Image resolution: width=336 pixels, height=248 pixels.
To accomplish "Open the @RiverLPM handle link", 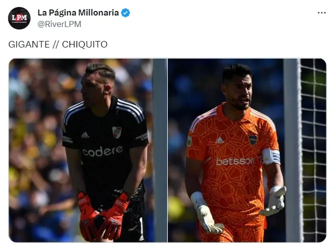I will point(60,24).
